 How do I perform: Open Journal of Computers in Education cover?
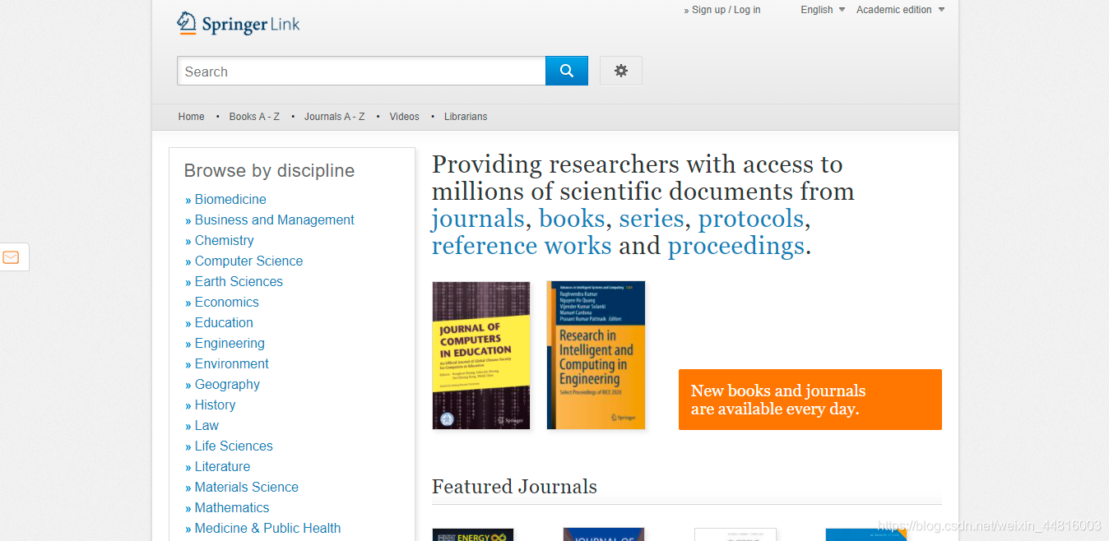[x=481, y=355]
